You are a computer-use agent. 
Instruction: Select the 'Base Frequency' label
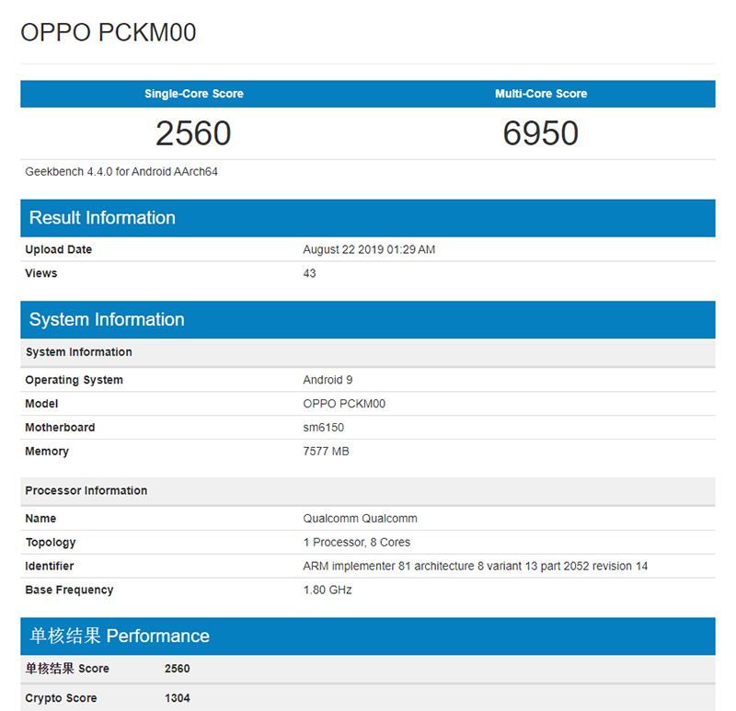pos(70,590)
